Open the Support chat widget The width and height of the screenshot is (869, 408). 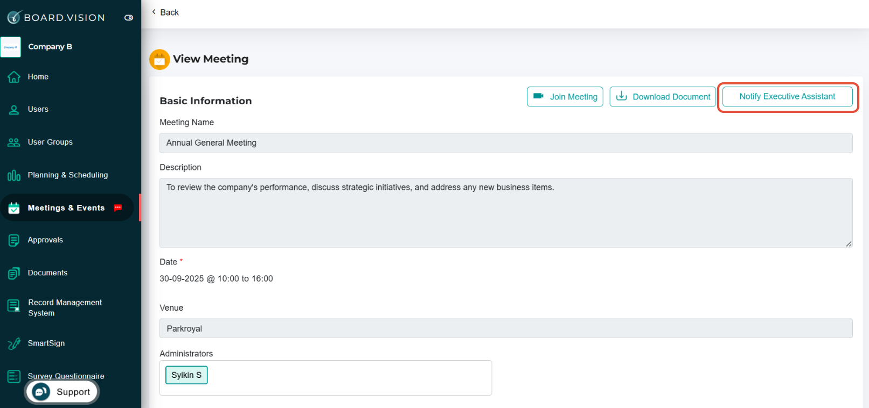[x=62, y=392]
